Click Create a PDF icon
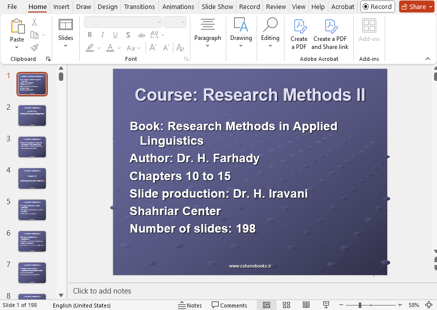Viewport: 437px width, 310px height. (299, 34)
